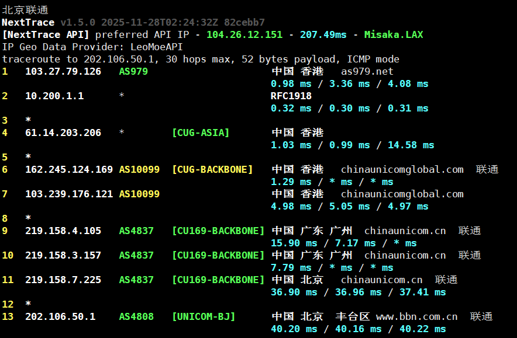
Task: Click the private IP 10.200.1.1
Action: (54, 96)
